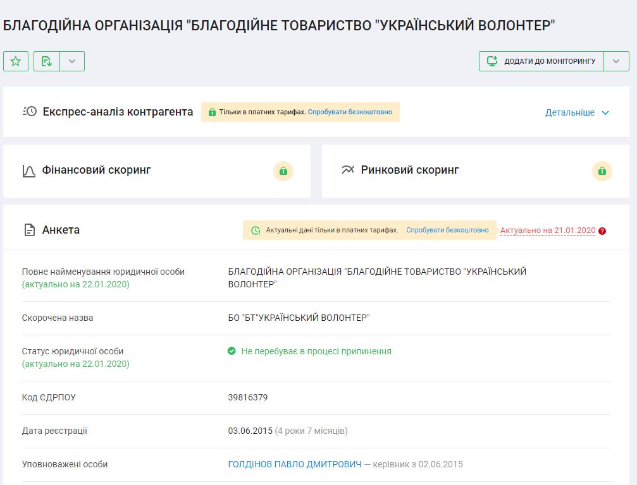Click Спробувати безкоштовно link in Анкета notice
637x485 pixels.
pyautogui.click(x=447, y=230)
